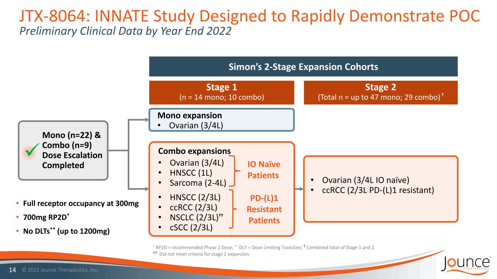Click footnote 'Did not meet criteria for stage 2 expansion'
Screen dimensions: 497x279
pyautogui.click(x=204, y=254)
